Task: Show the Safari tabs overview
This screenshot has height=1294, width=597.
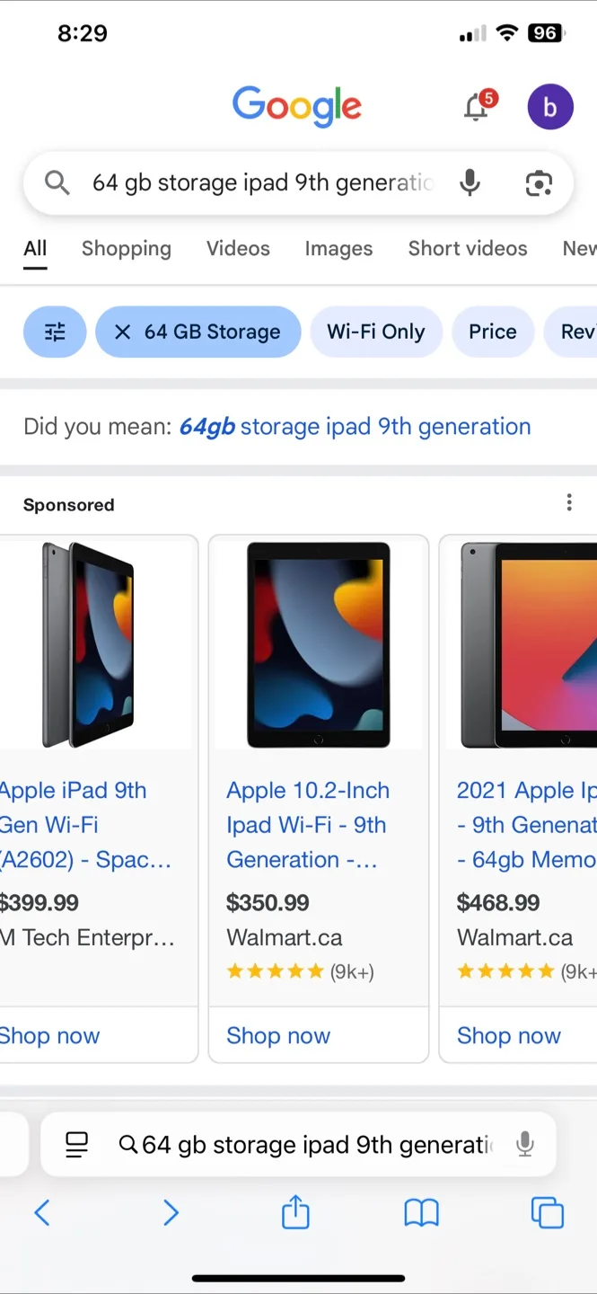Action: (547, 1214)
